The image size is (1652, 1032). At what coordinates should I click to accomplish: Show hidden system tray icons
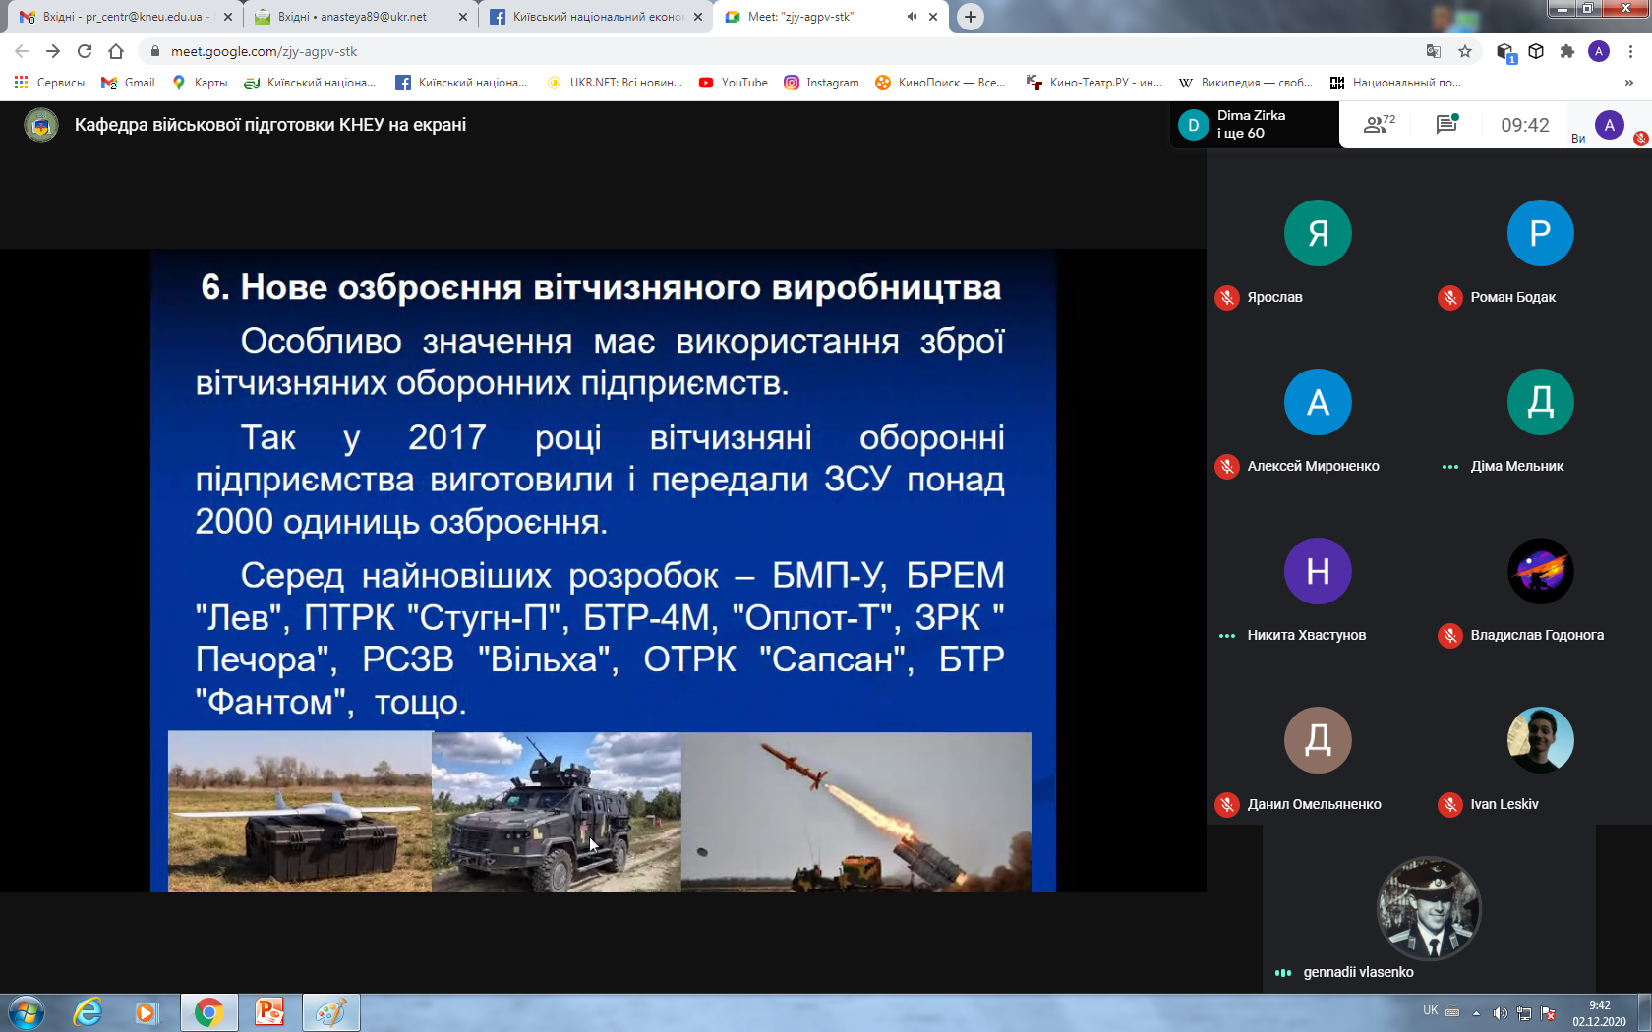click(1476, 1012)
